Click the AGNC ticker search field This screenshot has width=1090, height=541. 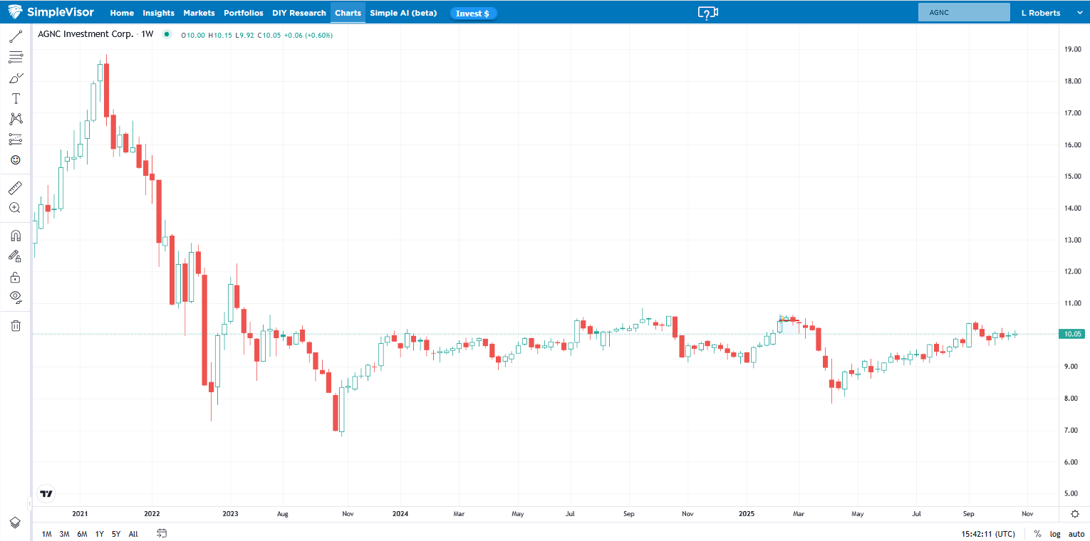tap(964, 13)
